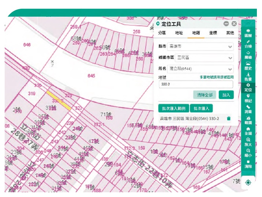Expand the 縣市 dropdown showing 高雄市

(x=200, y=47)
